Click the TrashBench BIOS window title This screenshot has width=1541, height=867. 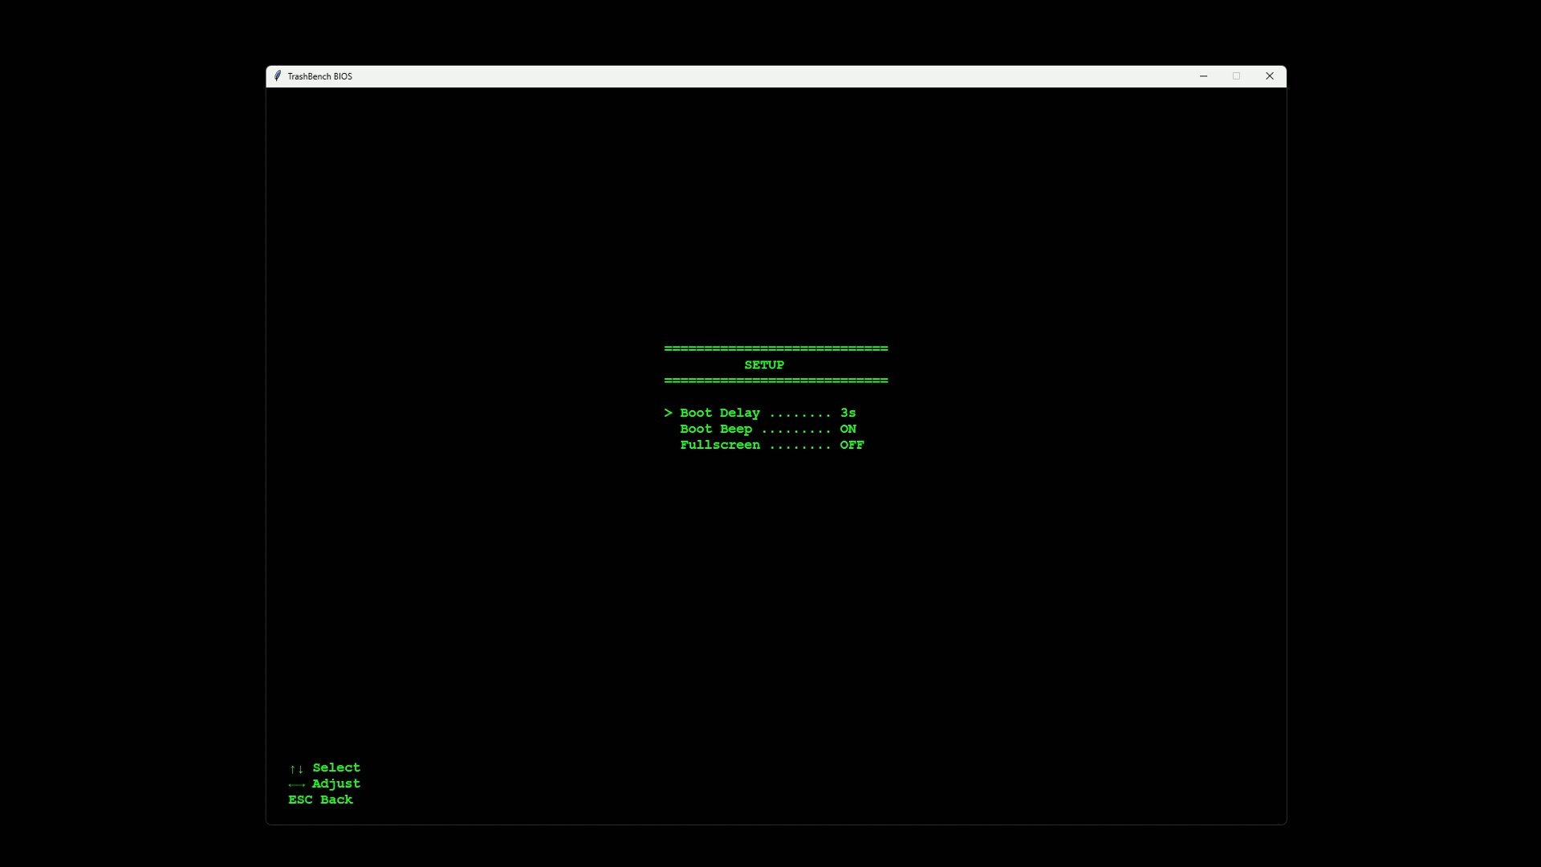click(x=320, y=76)
